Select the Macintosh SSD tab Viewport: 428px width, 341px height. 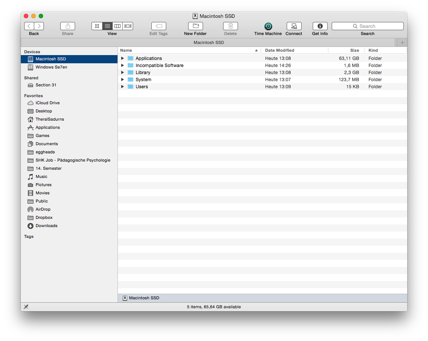coord(209,42)
